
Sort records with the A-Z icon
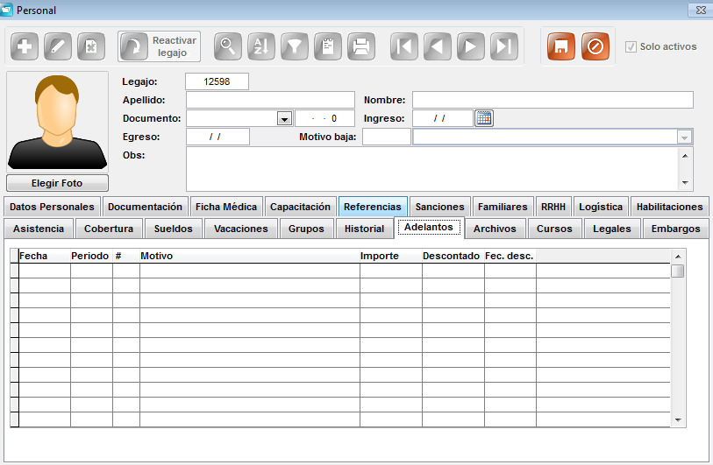(261, 46)
